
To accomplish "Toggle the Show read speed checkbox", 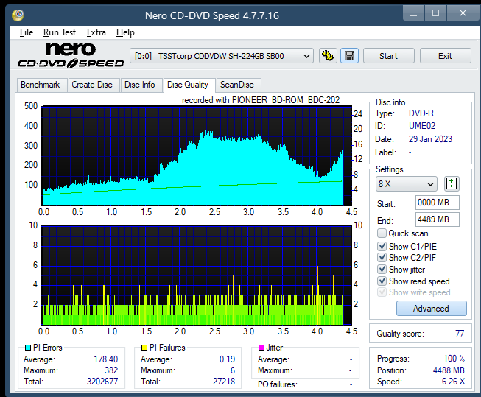I will 382,281.
